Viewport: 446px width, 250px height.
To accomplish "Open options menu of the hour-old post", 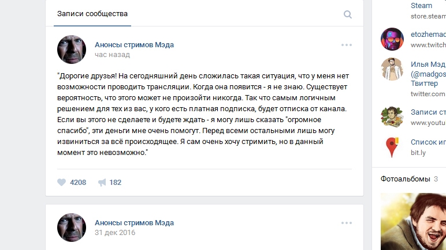I will coord(347,45).
